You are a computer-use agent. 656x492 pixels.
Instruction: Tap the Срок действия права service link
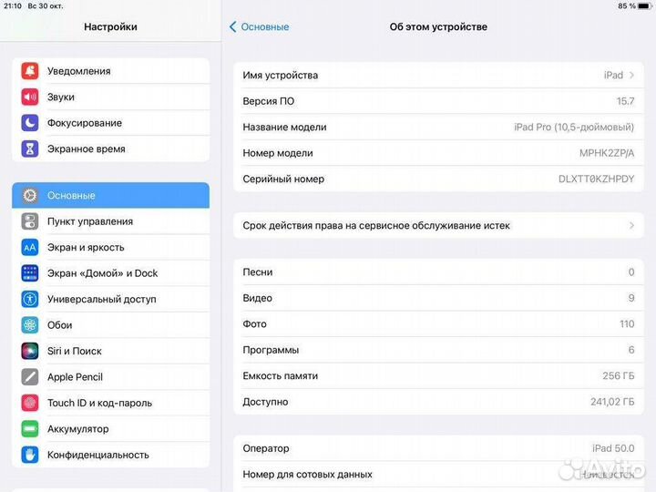tap(376, 225)
